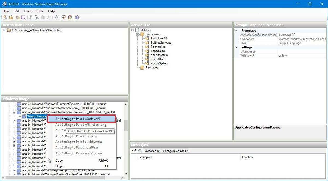
Task: Save the current answer file
Action: point(24,17)
